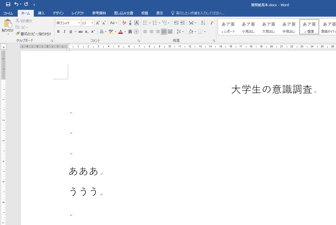Switch to the 校閲 tab

click(145, 13)
